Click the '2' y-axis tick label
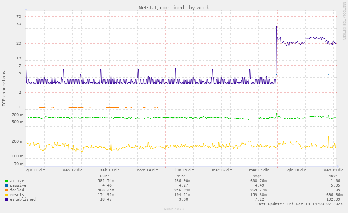Viewport: 348px width, 213px height. 20,92
